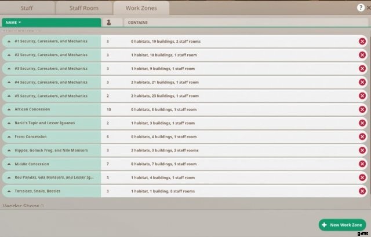This screenshot has height=237, width=371.
Task: Create a New Work Zone
Action: (x=342, y=225)
